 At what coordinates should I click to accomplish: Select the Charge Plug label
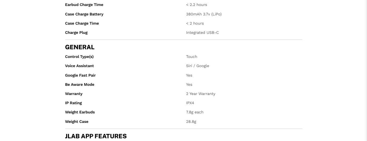click(76, 32)
